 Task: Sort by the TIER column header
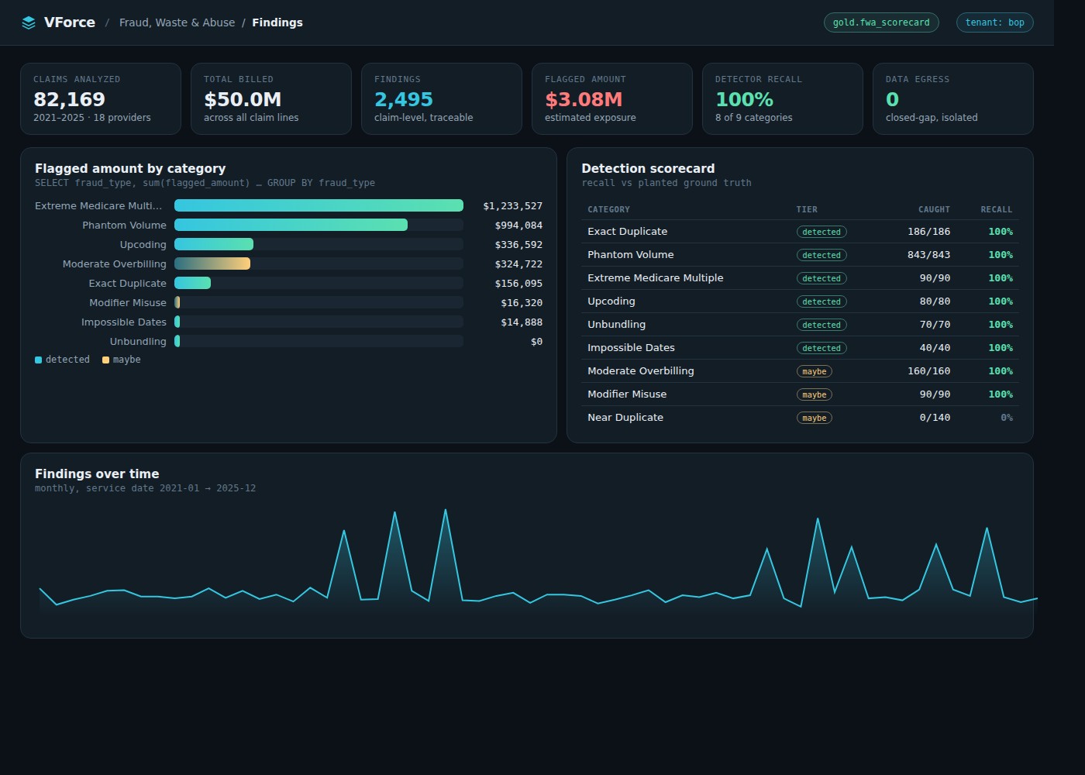click(x=807, y=209)
